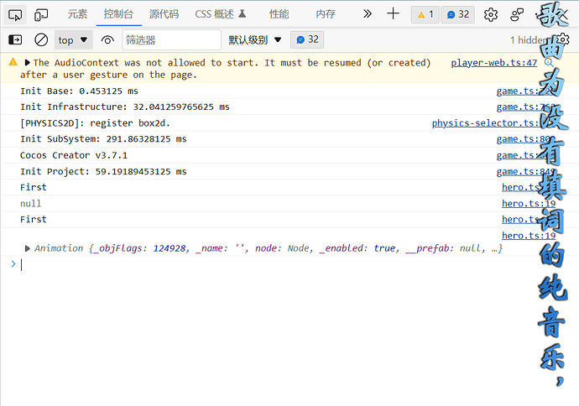The width and height of the screenshot is (579, 406).
Task: Expand the Animation object entry
Action: coord(27,248)
